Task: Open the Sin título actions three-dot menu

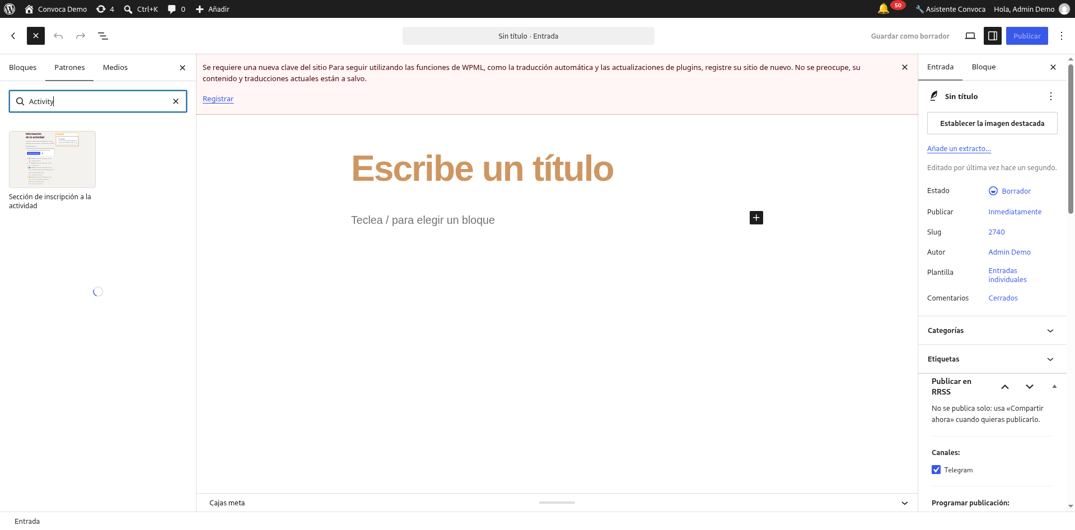Action: coord(1051,96)
